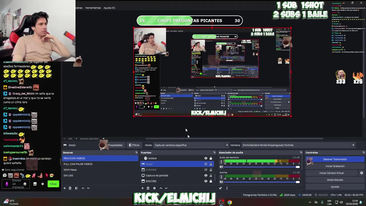Hide the kickbot source
This screenshot has height=206, width=366.
206,158
